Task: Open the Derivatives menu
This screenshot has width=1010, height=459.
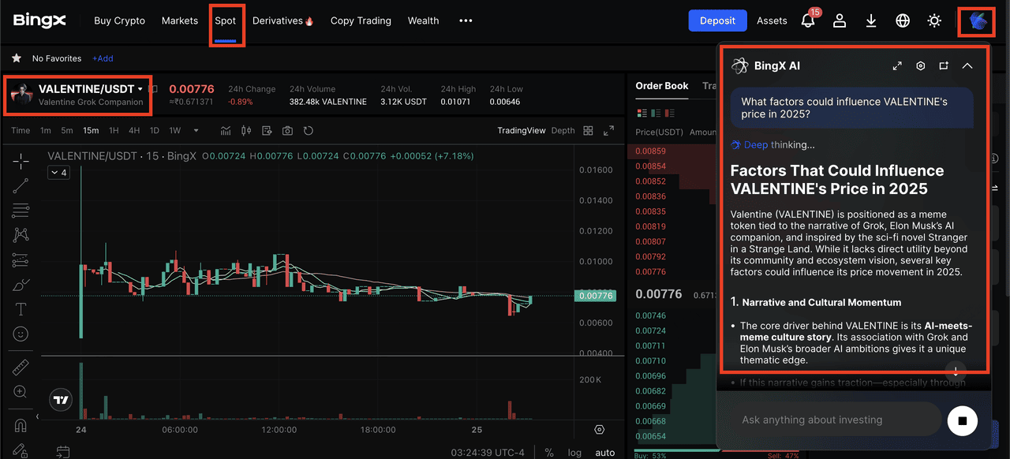Action: [282, 21]
